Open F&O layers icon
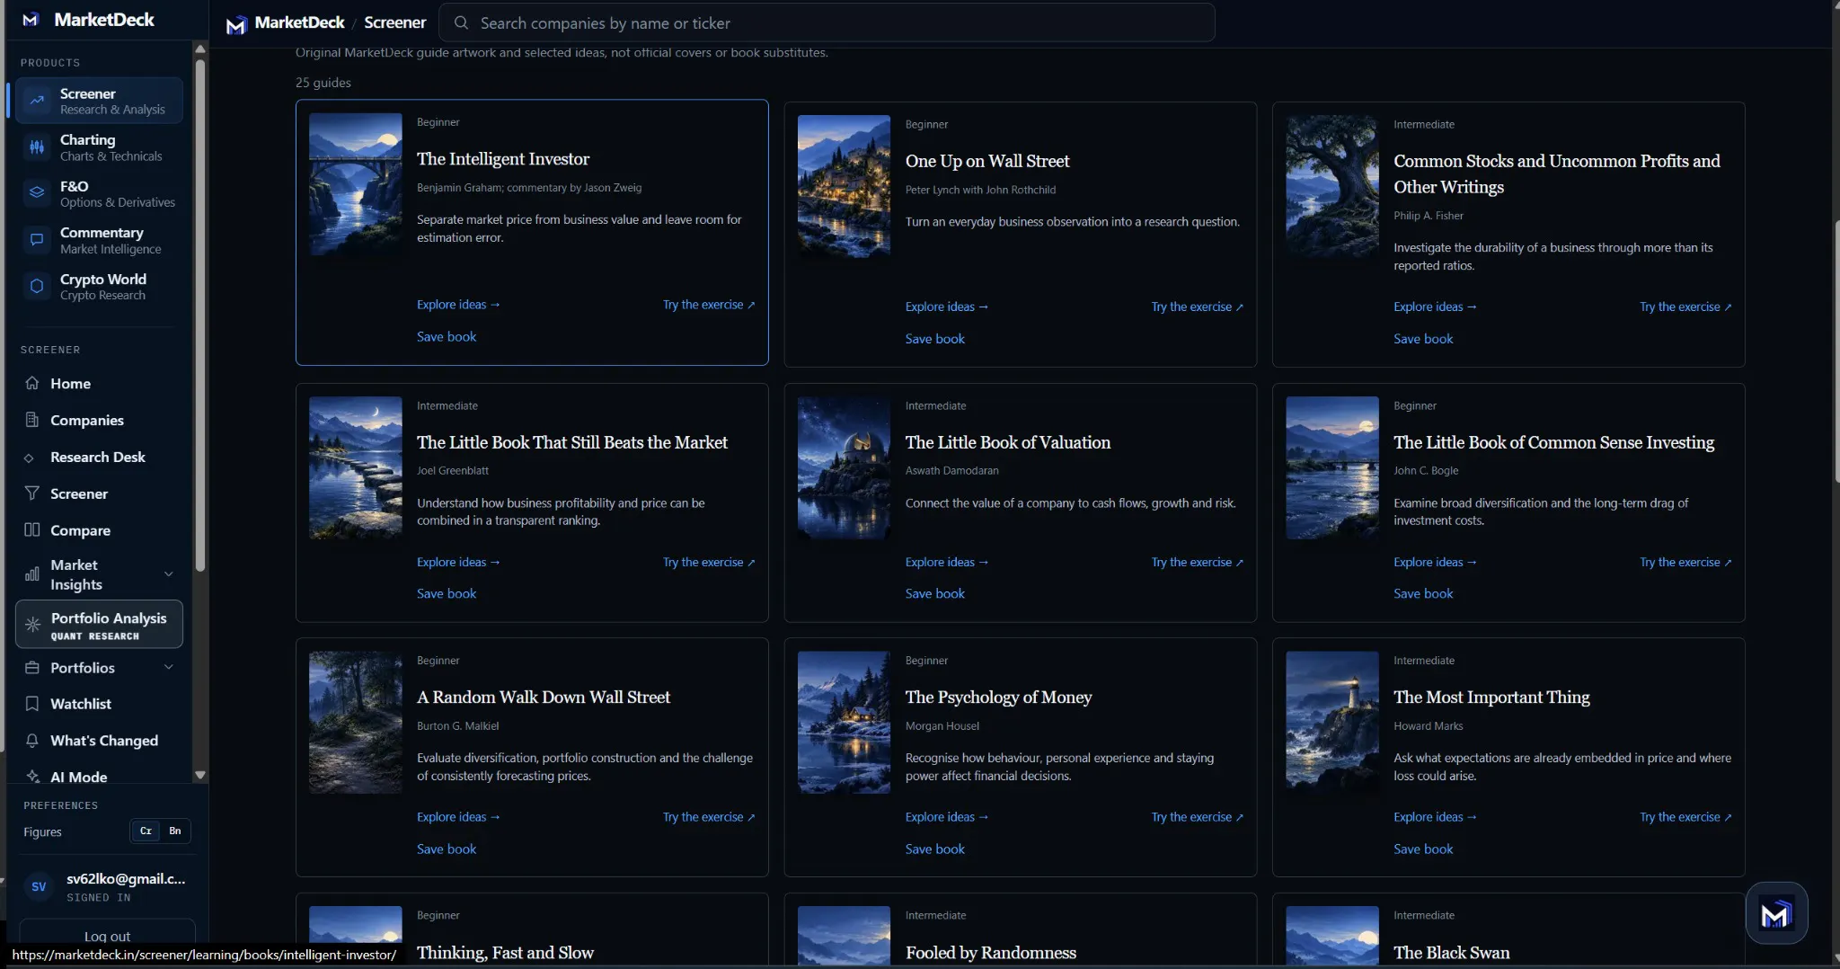The height and width of the screenshot is (969, 1840). [x=37, y=193]
